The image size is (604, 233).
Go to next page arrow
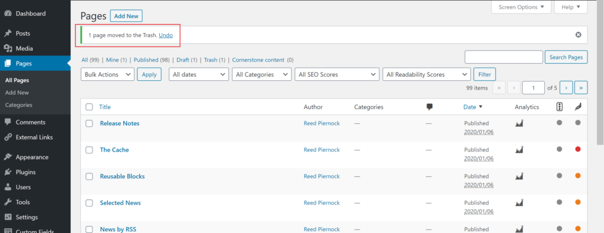566,88
